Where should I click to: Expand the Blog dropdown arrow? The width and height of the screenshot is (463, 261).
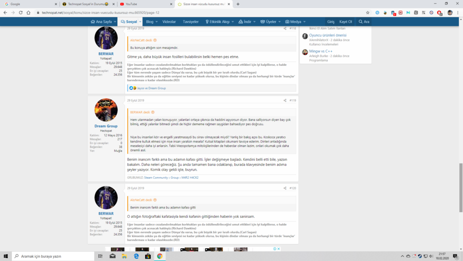point(156,22)
